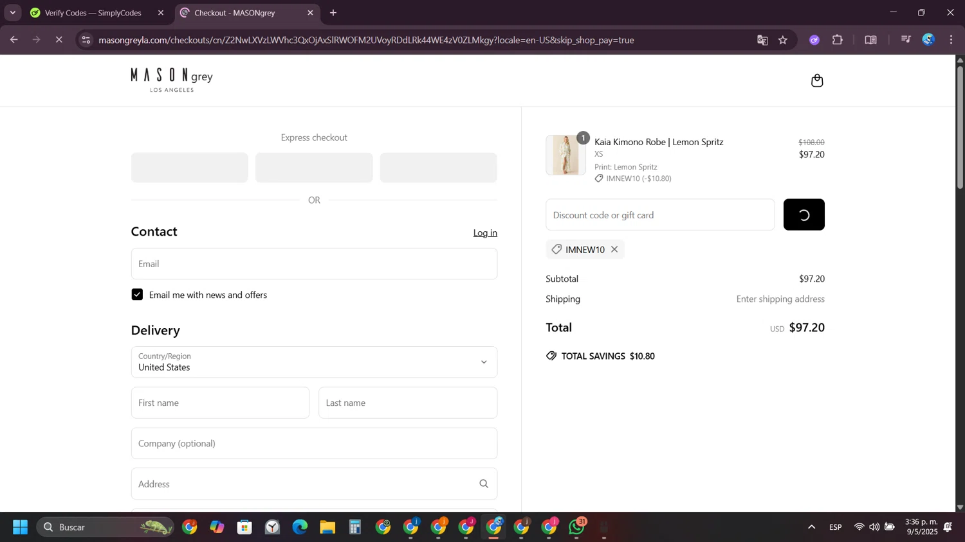The image size is (965, 542).
Task: Click the address search magnifier icon
Action: coord(484,484)
